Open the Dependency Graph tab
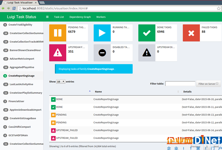This screenshot has height=150, width=222. click(80, 17)
